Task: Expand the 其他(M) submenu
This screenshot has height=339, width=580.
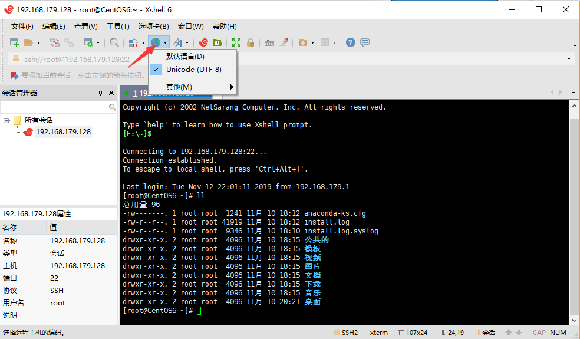Action: [192, 87]
